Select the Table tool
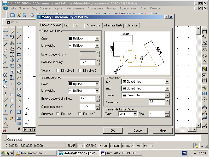This screenshot has width=209, height=157. [x=19, y=124]
